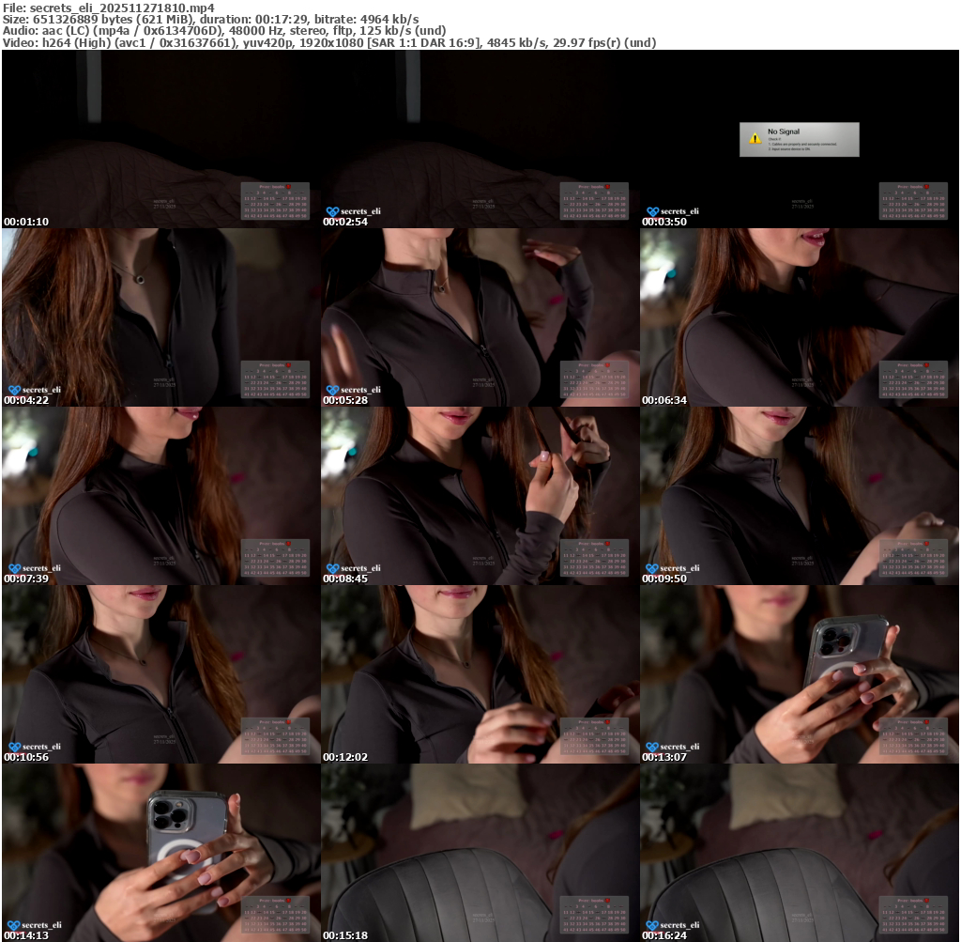The height and width of the screenshot is (942, 961).
Task: Open the thumbnail stamped 00:10:56
Action: (161, 674)
